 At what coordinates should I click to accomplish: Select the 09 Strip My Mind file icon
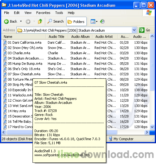click(x=5, y=85)
